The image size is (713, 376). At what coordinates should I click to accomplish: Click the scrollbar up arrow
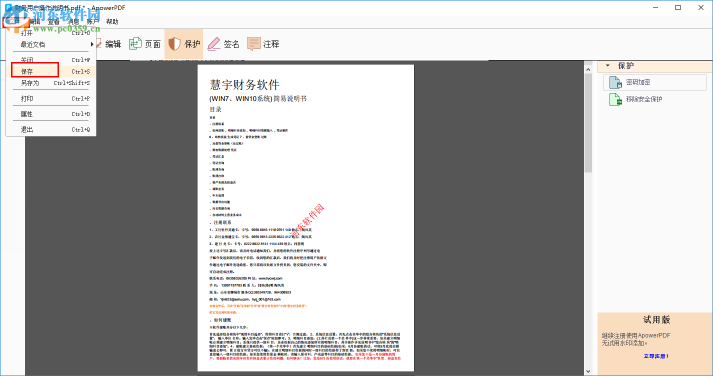587,69
